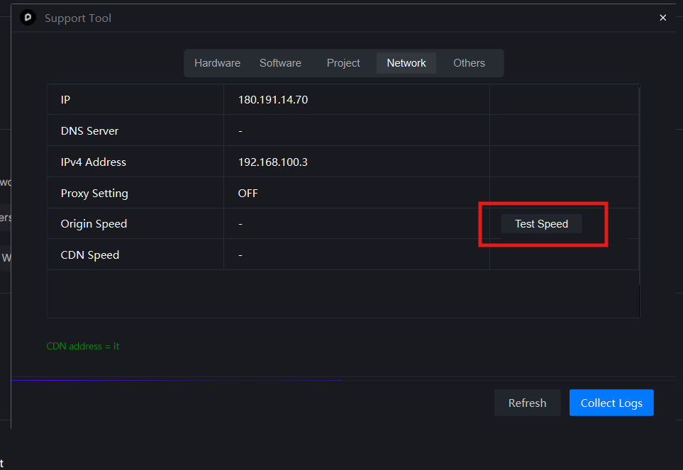The image size is (683, 470).
Task: Select the IP value 180.191.14.70
Action: 273,100
